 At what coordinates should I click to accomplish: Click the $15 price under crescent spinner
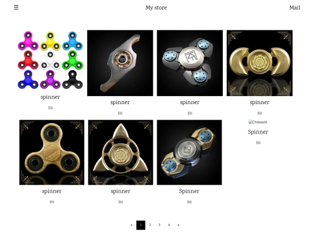[x=259, y=113]
